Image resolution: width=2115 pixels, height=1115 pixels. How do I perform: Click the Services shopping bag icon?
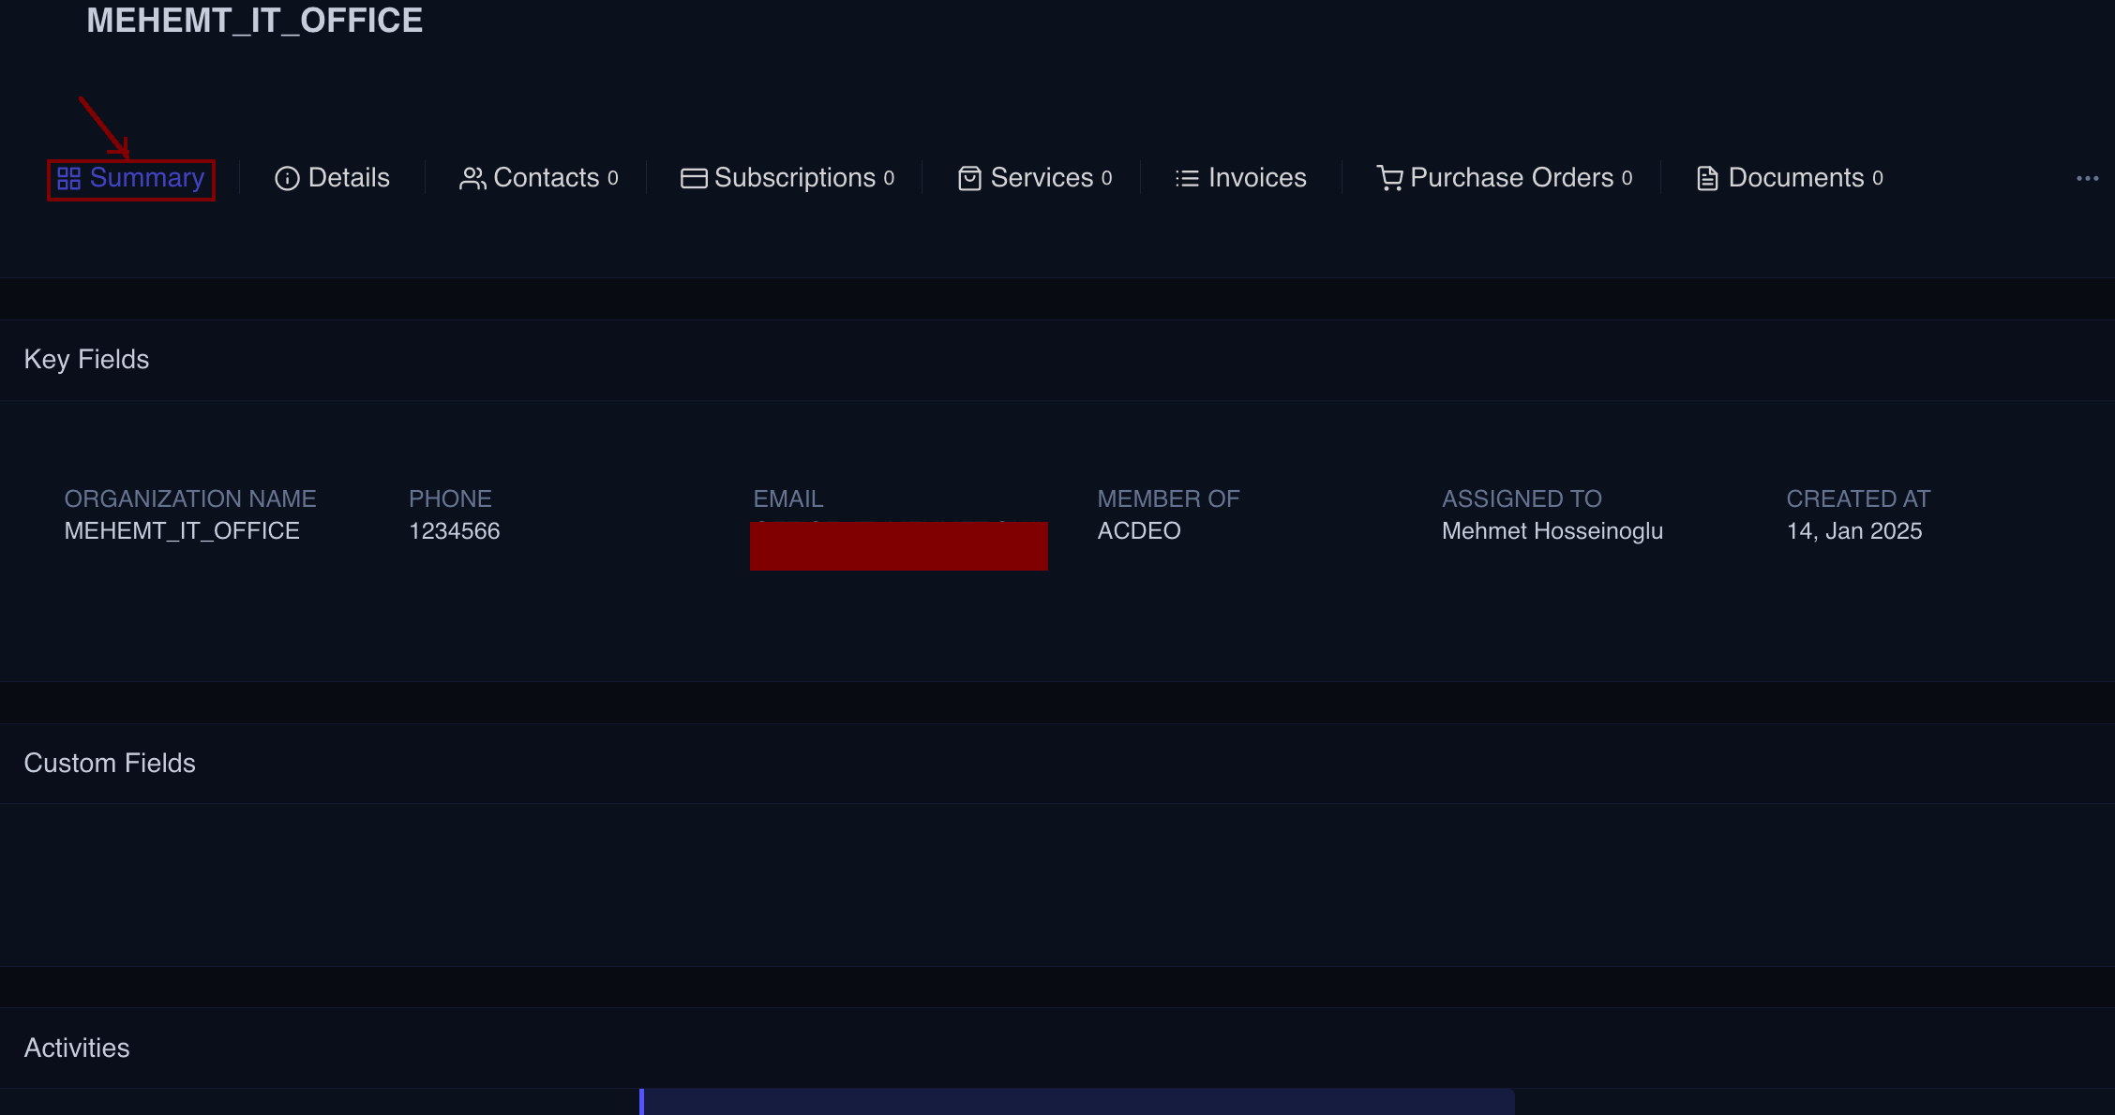click(x=969, y=178)
